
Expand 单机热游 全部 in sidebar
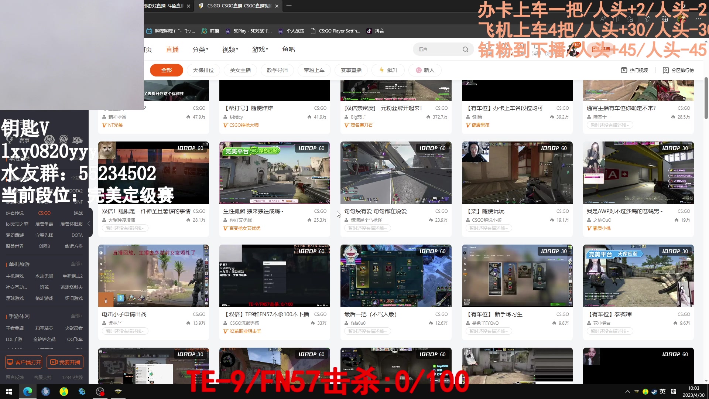(76, 264)
